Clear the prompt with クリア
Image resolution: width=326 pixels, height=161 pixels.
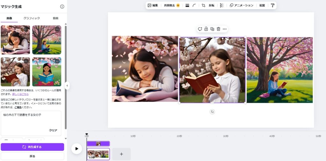[x=53, y=130]
